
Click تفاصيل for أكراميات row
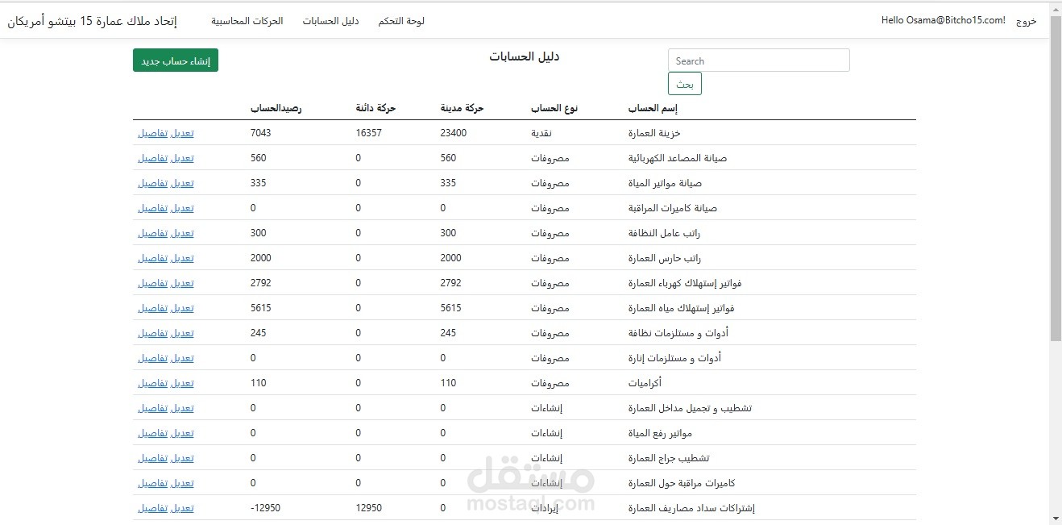click(153, 383)
